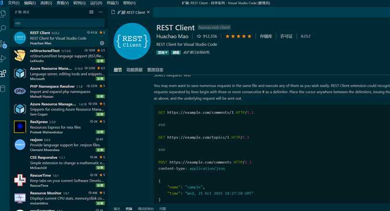Screen dimensions: 390x211
Task: Click the large REST Client logo
Action: (132, 41)
